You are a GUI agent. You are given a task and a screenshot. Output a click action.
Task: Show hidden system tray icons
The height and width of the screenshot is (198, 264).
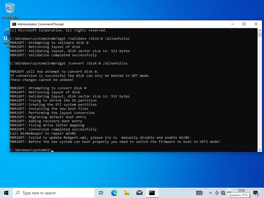coord(210,193)
